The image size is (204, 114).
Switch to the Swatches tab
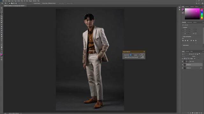point(187,7)
